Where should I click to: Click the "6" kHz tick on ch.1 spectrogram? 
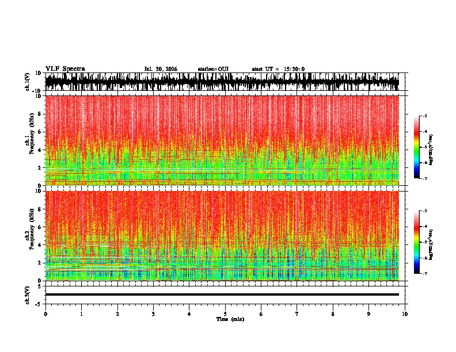[x=40, y=132]
